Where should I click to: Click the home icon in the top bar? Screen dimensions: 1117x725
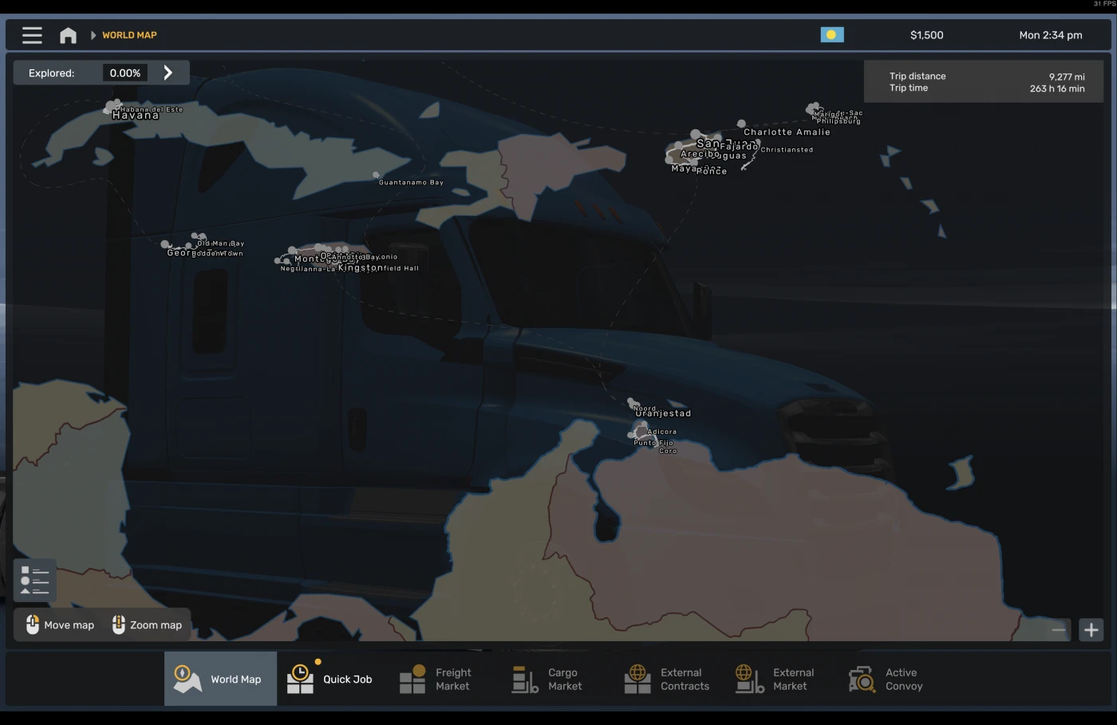[68, 34]
